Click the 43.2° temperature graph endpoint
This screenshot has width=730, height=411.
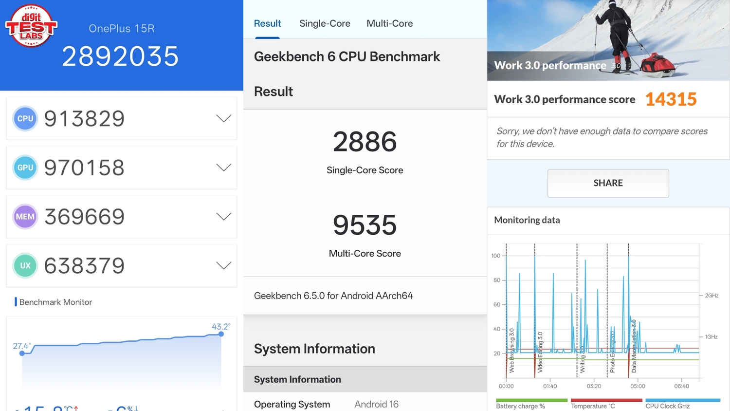point(221,334)
